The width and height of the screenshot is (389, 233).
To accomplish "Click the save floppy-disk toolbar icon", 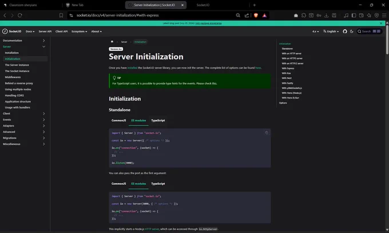I will [x=334, y=15].
